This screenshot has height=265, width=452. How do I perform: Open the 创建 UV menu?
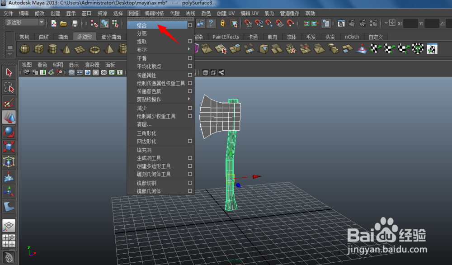[226, 13]
